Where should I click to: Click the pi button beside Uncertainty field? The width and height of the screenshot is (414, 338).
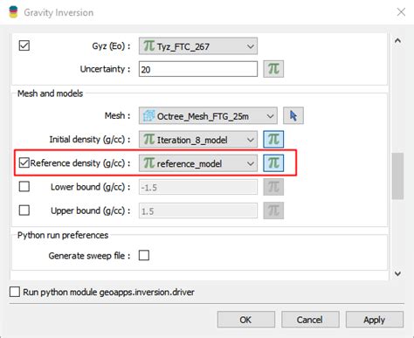[273, 69]
